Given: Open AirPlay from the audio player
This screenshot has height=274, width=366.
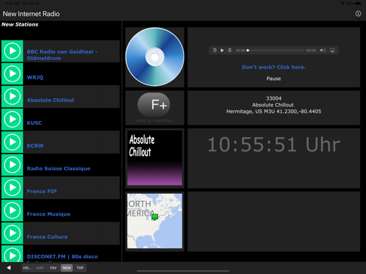Looking at the screenshot, I should pyautogui.click(x=332, y=50).
